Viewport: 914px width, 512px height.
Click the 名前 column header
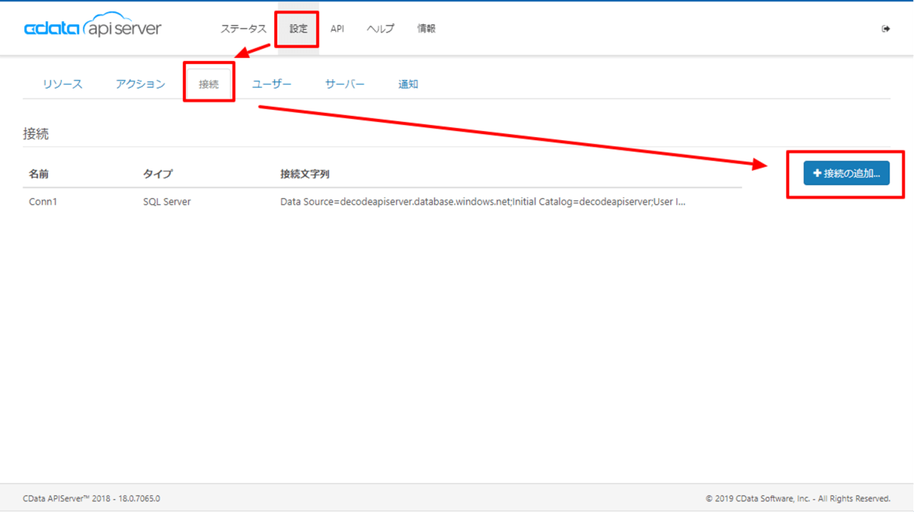click(x=39, y=174)
